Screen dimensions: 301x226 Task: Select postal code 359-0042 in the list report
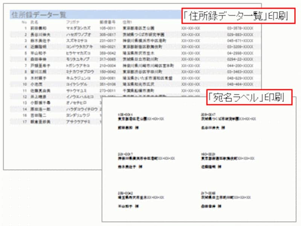[x=108, y=53]
